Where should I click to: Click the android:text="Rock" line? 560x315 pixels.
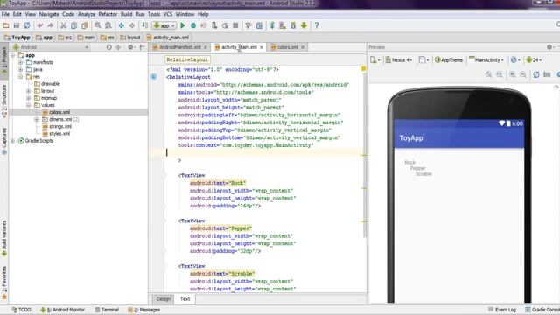coord(218,183)
